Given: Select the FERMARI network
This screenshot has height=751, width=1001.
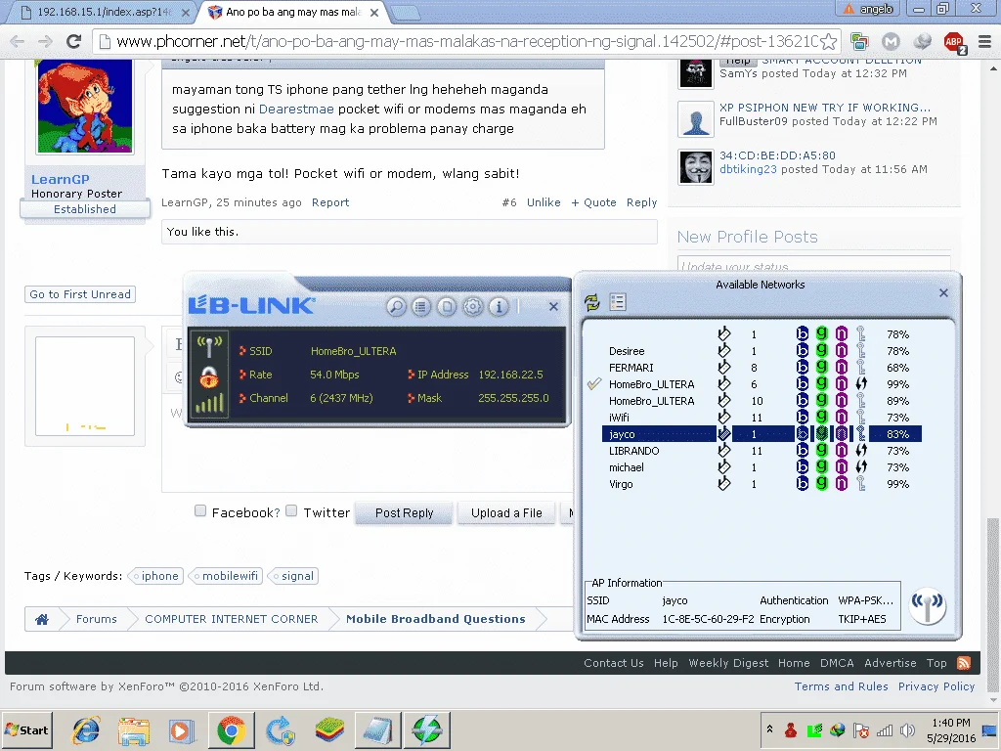Looking at the screenshot, I should pos(762,368).
